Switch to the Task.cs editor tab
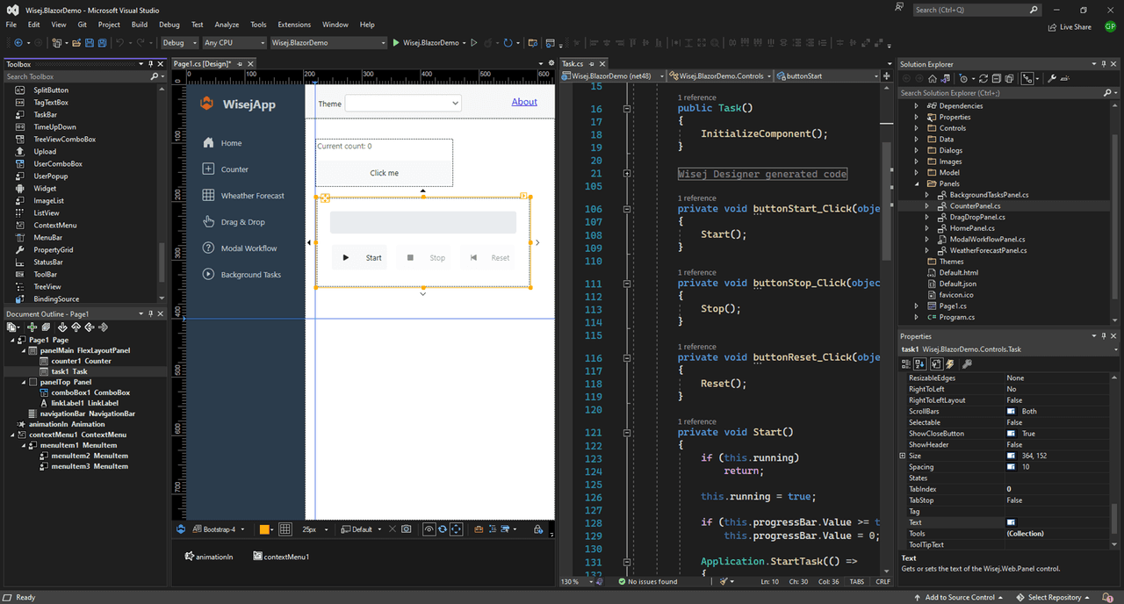Screen dimensions: 1124x604 tap(573, 63)
